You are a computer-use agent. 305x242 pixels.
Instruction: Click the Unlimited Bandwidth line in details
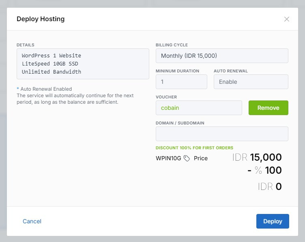[x=52, y=72]
